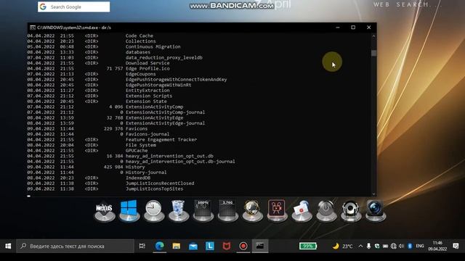Click the cmd vertical scrollbar thumb

coord(373,53)
